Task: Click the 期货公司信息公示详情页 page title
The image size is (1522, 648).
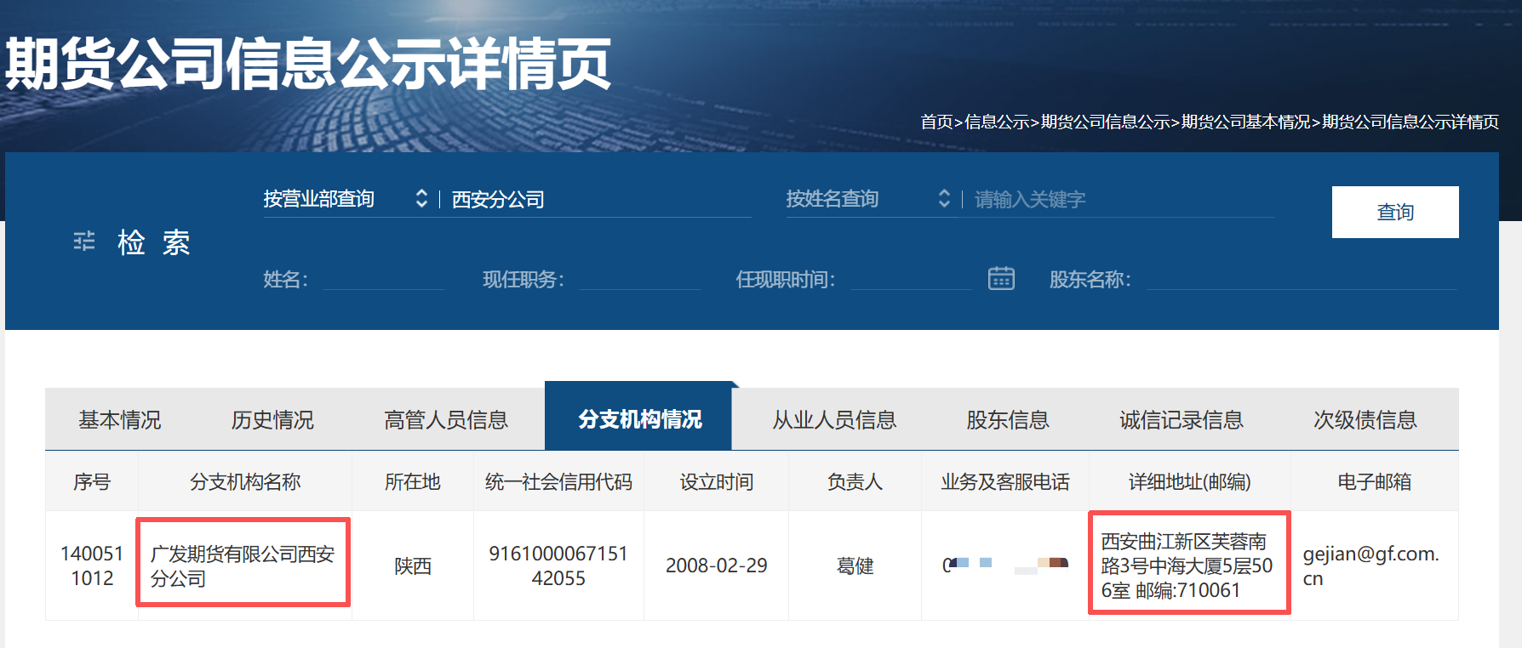Action: (308, 64)
